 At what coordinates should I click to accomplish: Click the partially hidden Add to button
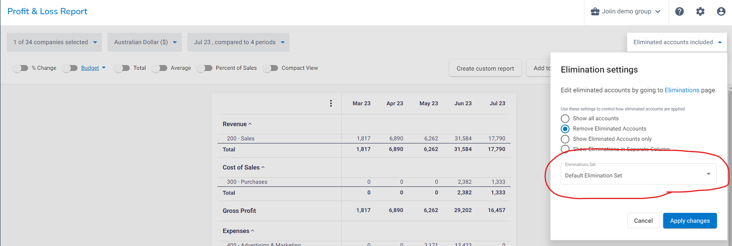pos(539,68)
